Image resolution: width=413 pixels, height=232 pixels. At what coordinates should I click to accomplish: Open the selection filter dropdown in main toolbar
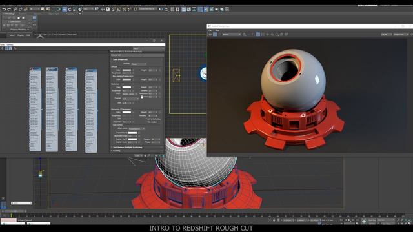(35, 9)
